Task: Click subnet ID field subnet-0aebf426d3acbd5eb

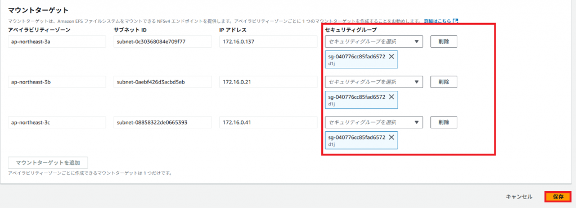Action: 163,82
